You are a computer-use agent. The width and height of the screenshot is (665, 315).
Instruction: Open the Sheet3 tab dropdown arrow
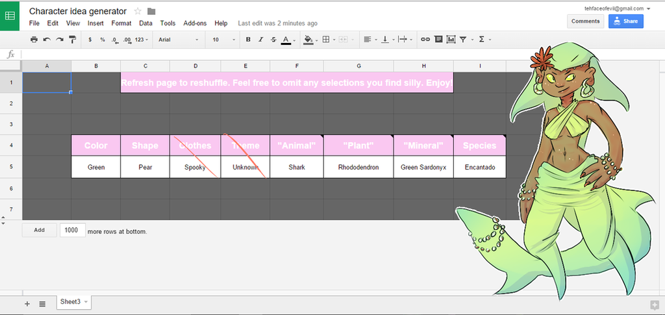click(x=86, y=302)
